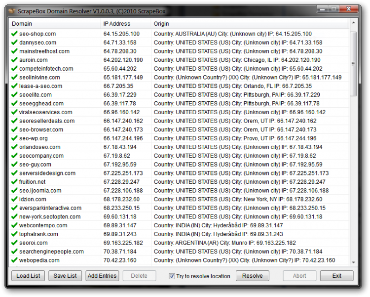Click green checkmark beside seolinkvine.com

coord(14,77)
